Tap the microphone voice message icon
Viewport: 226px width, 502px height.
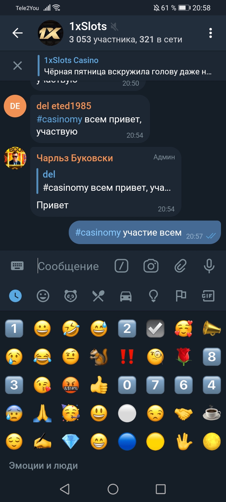point(209,266)
